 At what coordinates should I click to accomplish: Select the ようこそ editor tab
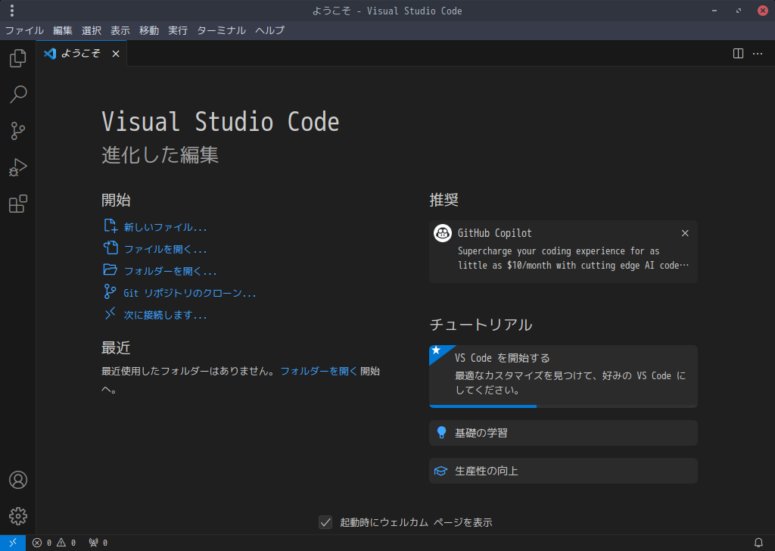pos(82,54)
